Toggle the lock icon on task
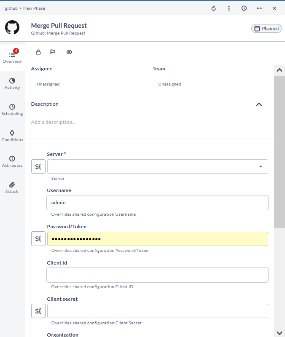 coord(38,52)
